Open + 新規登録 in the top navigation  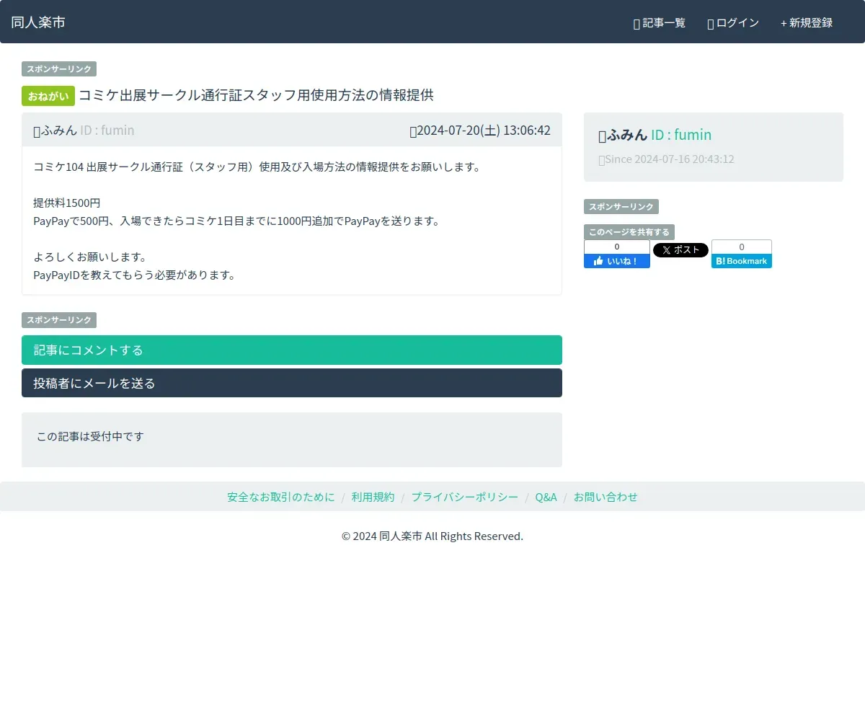(807, 23)
